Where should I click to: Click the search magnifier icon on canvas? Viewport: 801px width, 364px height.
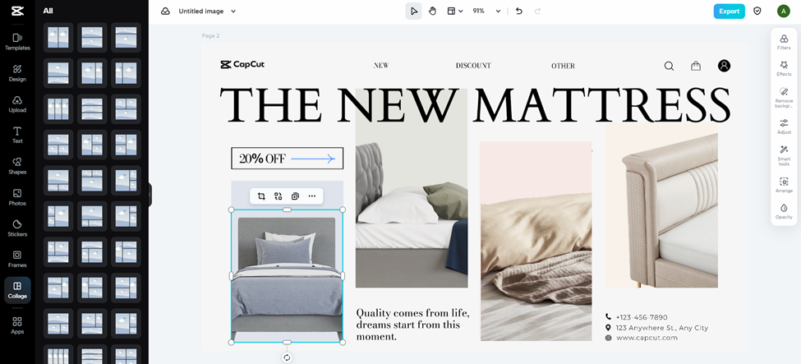coord(670,66)
